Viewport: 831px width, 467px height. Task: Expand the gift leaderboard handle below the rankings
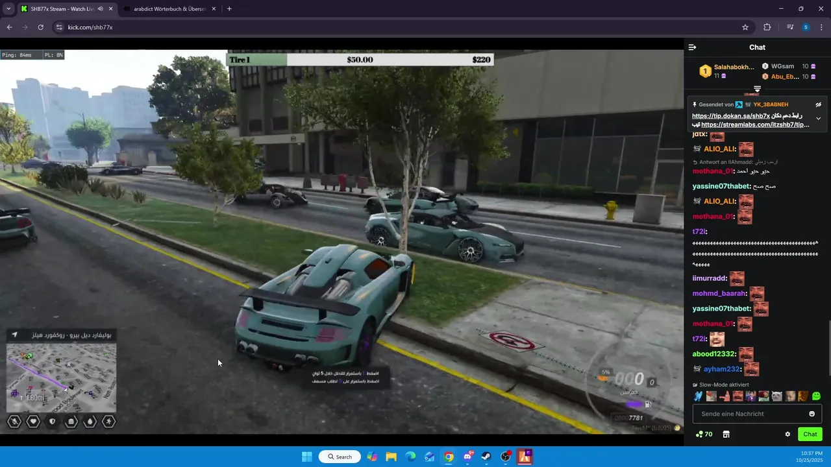tap(757, 88)
